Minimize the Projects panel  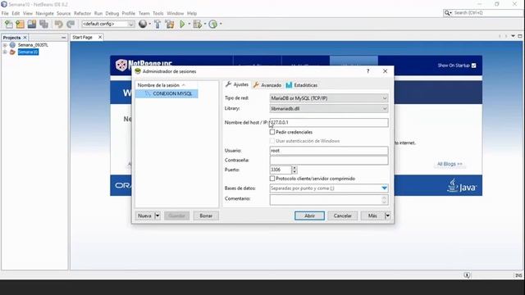(64, 38)
